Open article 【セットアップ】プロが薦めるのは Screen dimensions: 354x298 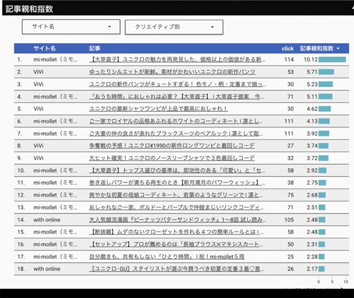click(x=176, y=244)
